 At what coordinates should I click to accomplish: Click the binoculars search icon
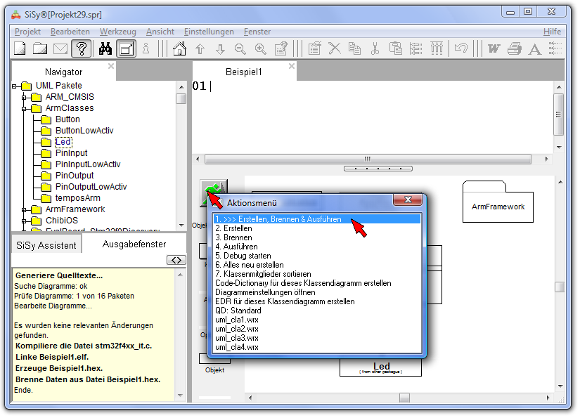[x=105, y=48]
